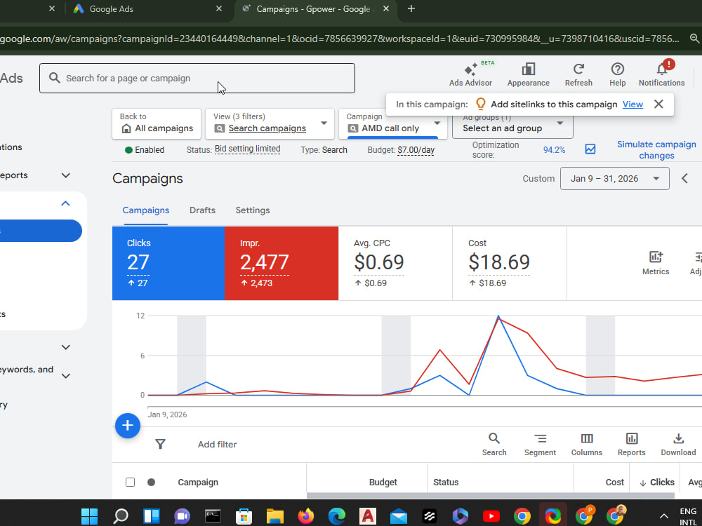Image resolution: width=702 pixels, height=526 pixels.
Task: Toggle the Impr. red metric scorecard
Action: point(282,263)
